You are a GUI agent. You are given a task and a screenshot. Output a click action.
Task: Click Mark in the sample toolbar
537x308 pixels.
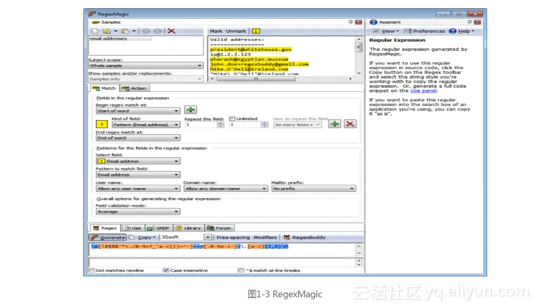[216, 31]
